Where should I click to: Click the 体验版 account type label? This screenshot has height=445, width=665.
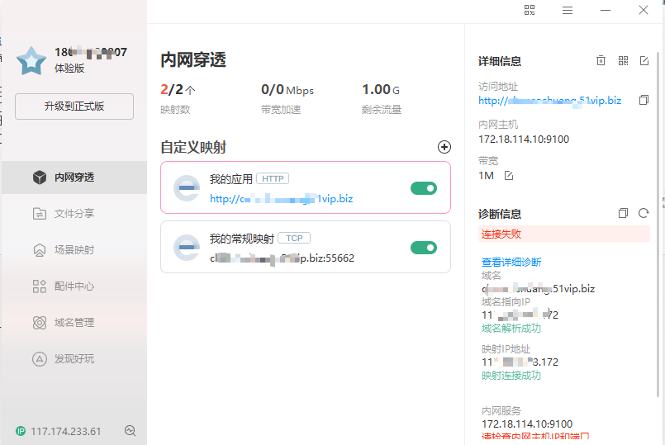click(x=69, y=69)
